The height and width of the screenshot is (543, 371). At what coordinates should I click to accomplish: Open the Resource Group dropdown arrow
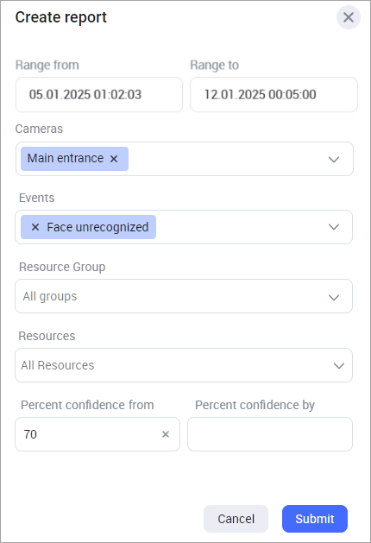(334, 297)
